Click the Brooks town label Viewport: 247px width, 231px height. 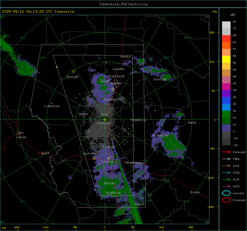click(x=195, y=192)
